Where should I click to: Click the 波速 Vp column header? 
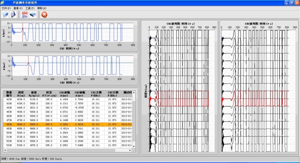(34, 93)
